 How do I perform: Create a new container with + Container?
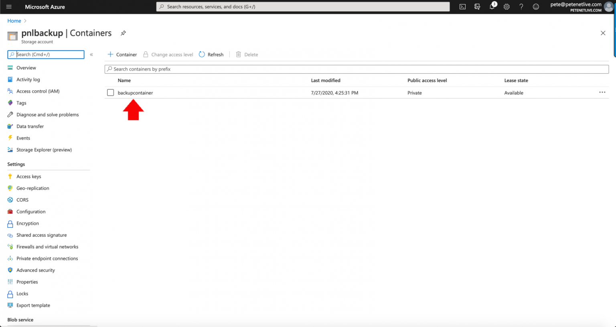point(122,54)
